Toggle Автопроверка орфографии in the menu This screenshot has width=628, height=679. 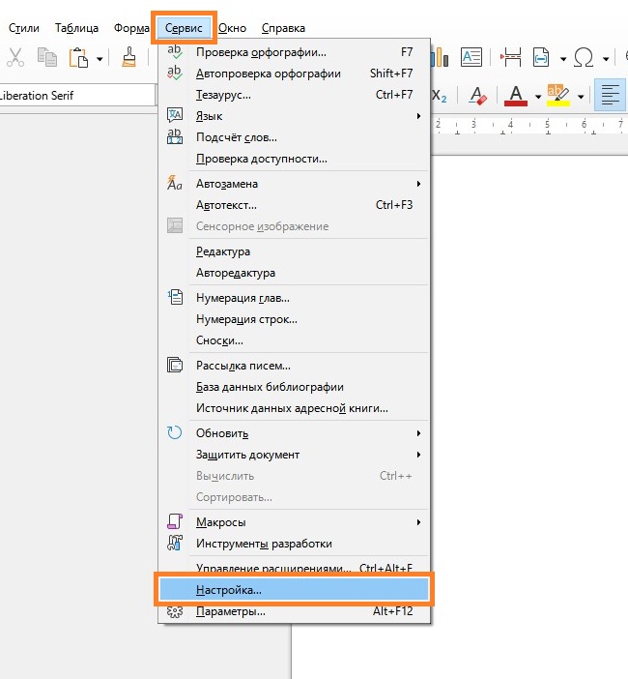268,74
